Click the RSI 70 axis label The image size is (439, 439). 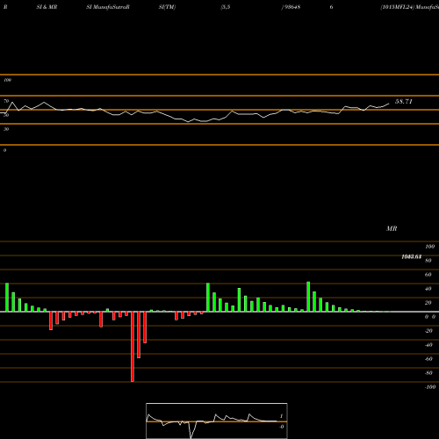coord(6,101)
